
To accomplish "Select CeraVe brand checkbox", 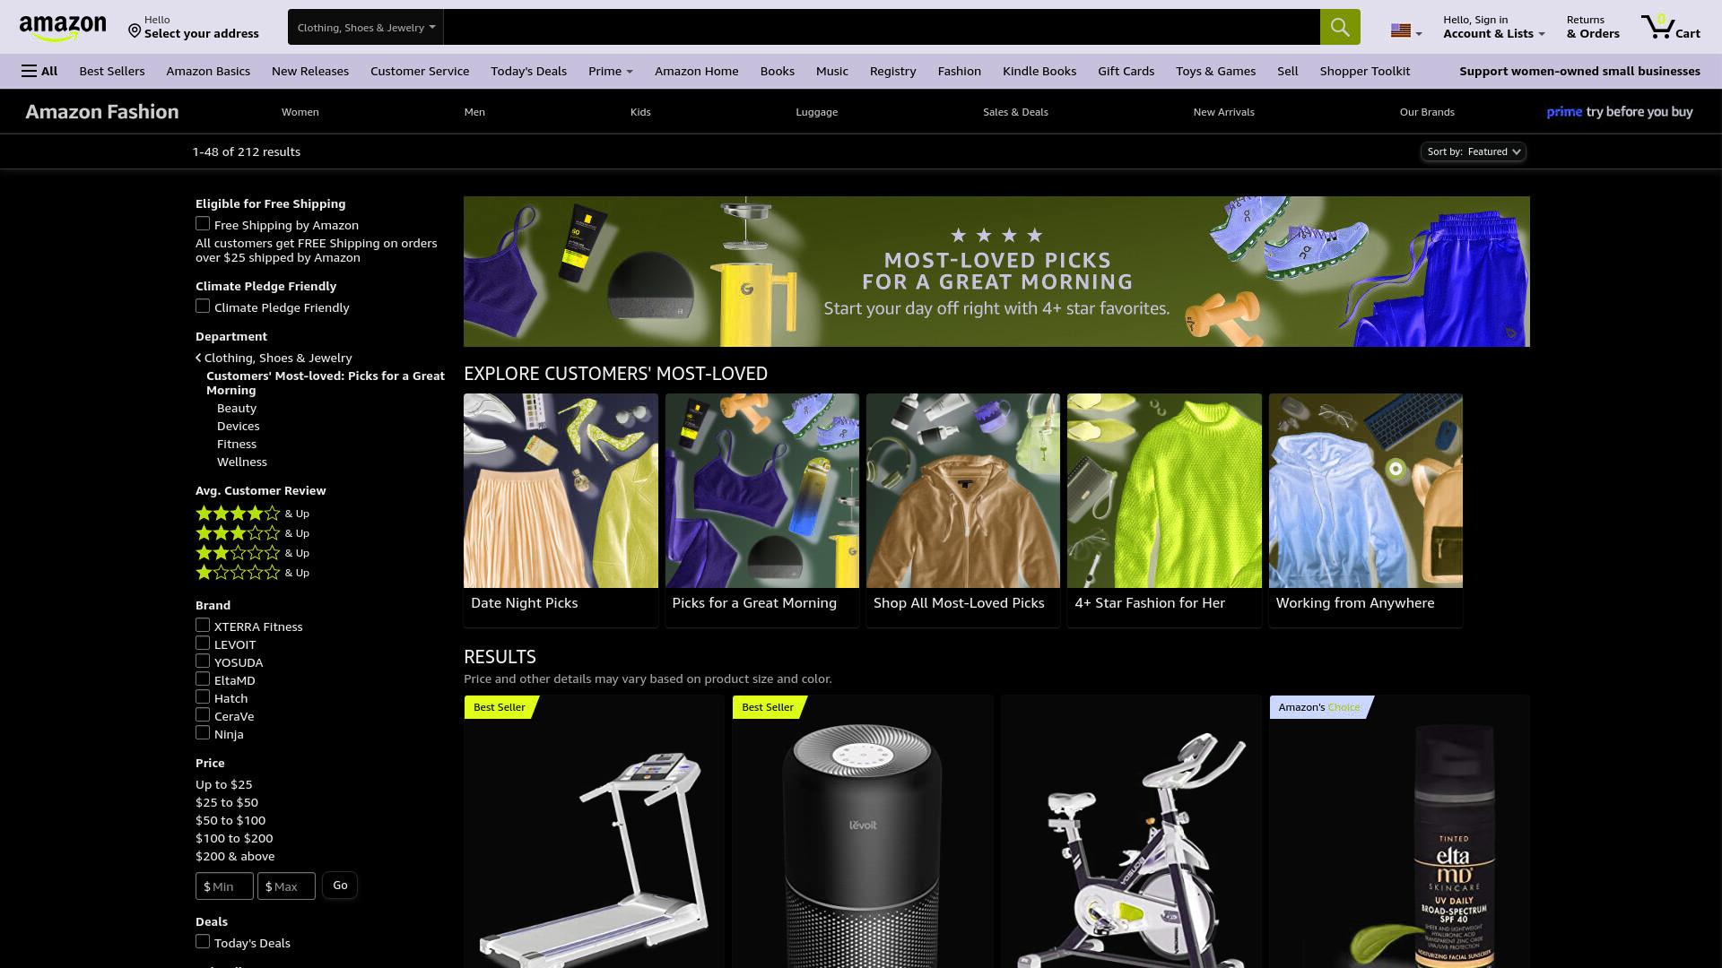I will tap(203, 715).
